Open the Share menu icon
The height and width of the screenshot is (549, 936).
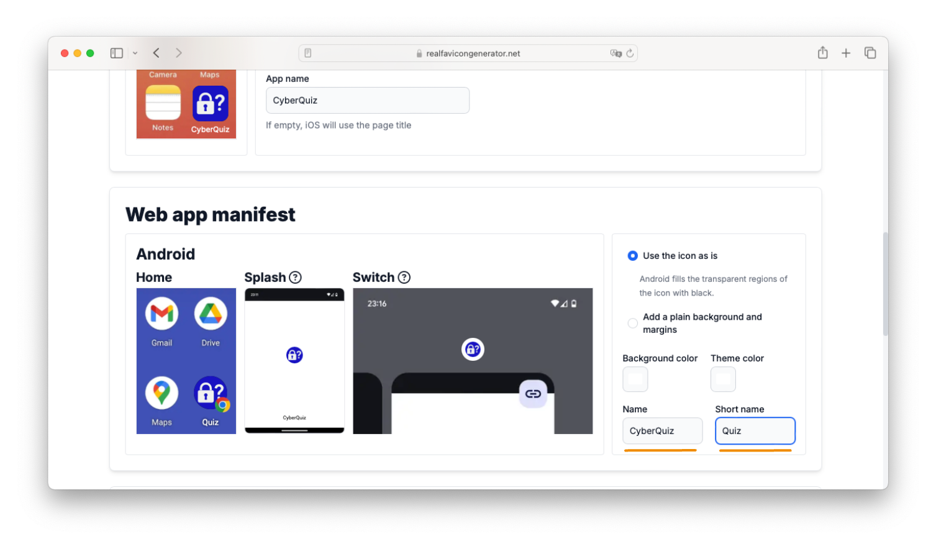click(x=822, y=53)
